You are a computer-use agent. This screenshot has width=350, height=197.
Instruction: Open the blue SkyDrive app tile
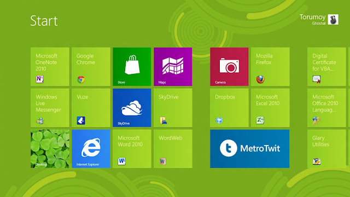(132, 108)
